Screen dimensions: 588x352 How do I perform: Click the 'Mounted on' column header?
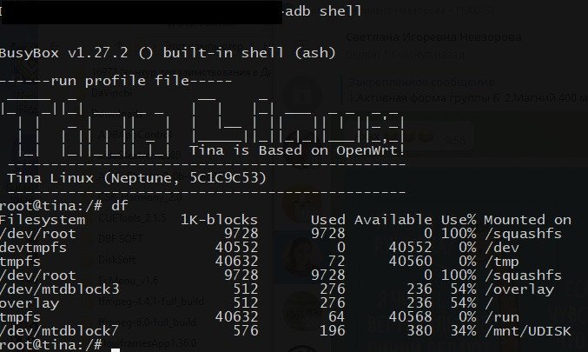[527, 220]
